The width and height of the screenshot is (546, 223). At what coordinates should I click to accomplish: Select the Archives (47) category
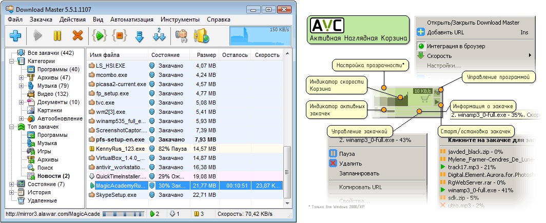click(53, 77)
